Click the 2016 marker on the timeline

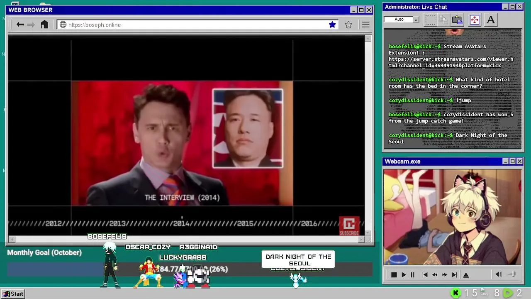(309, 223)
